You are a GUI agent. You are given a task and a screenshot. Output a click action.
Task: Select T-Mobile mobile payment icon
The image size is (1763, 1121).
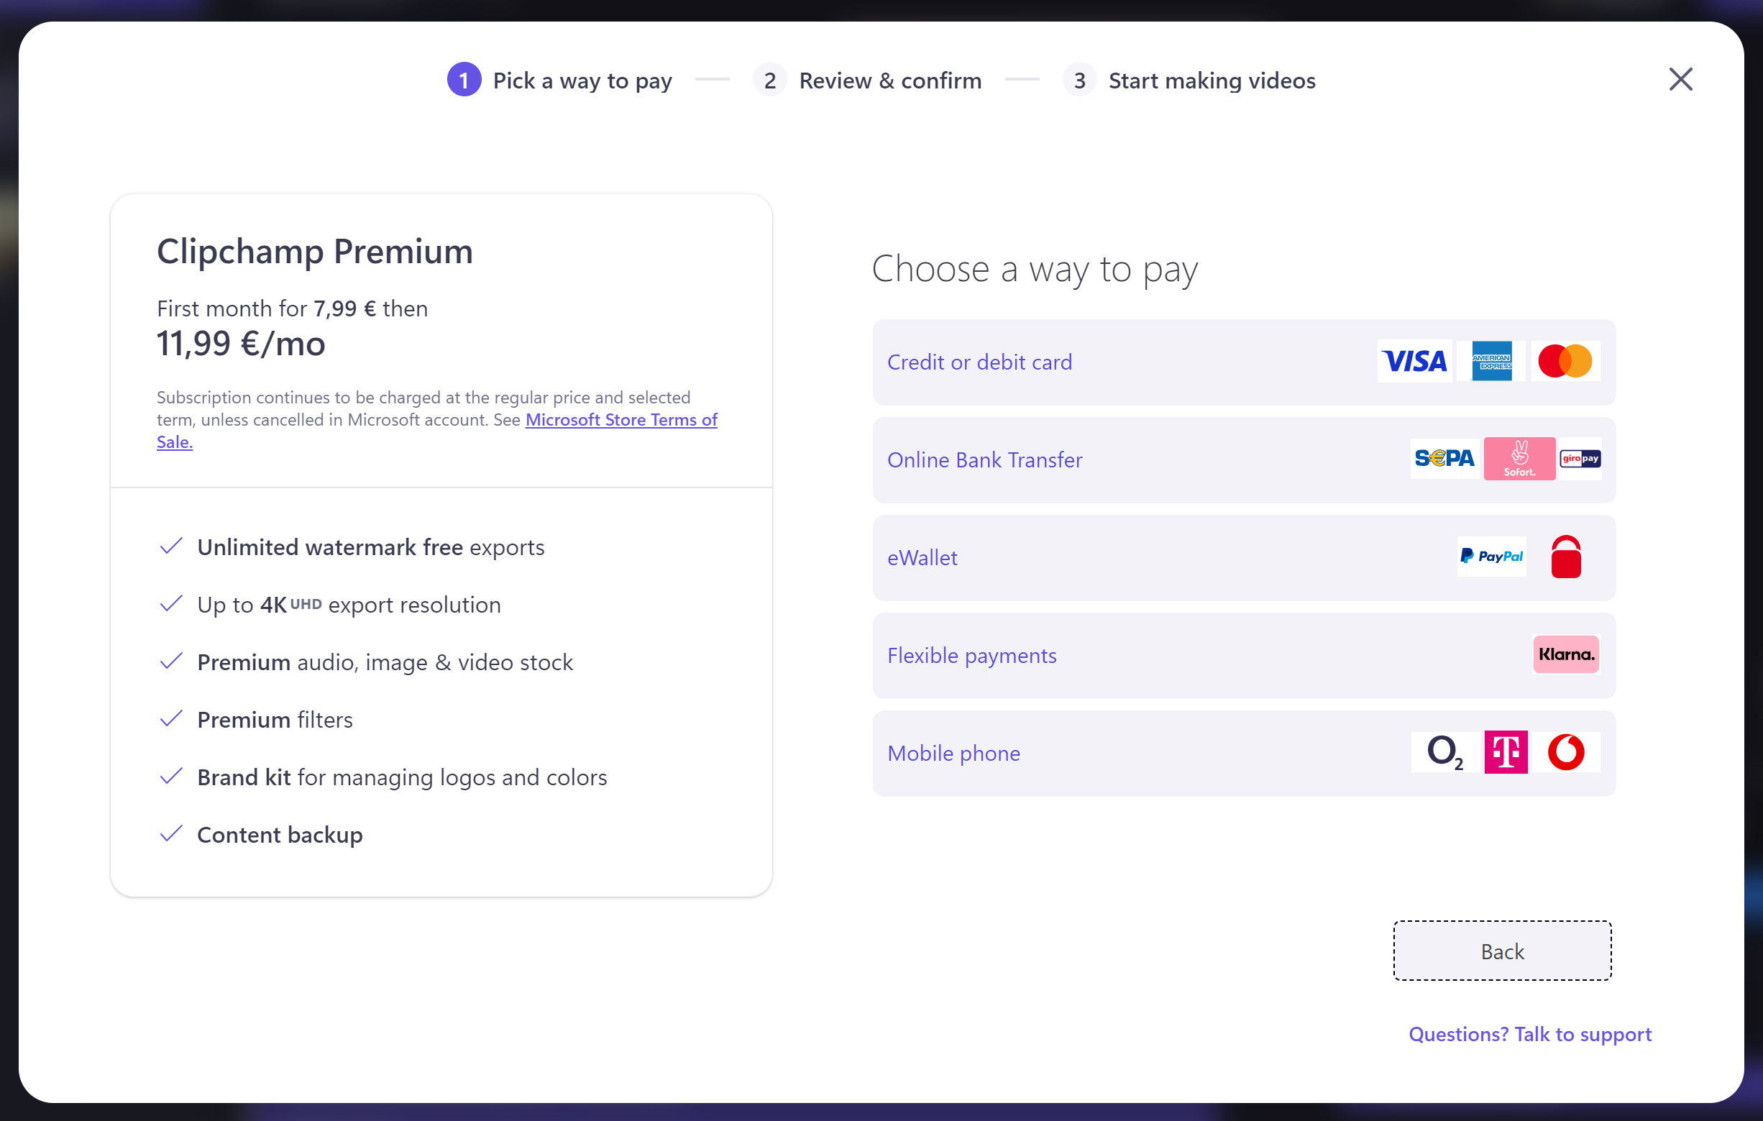(1506, 752)
